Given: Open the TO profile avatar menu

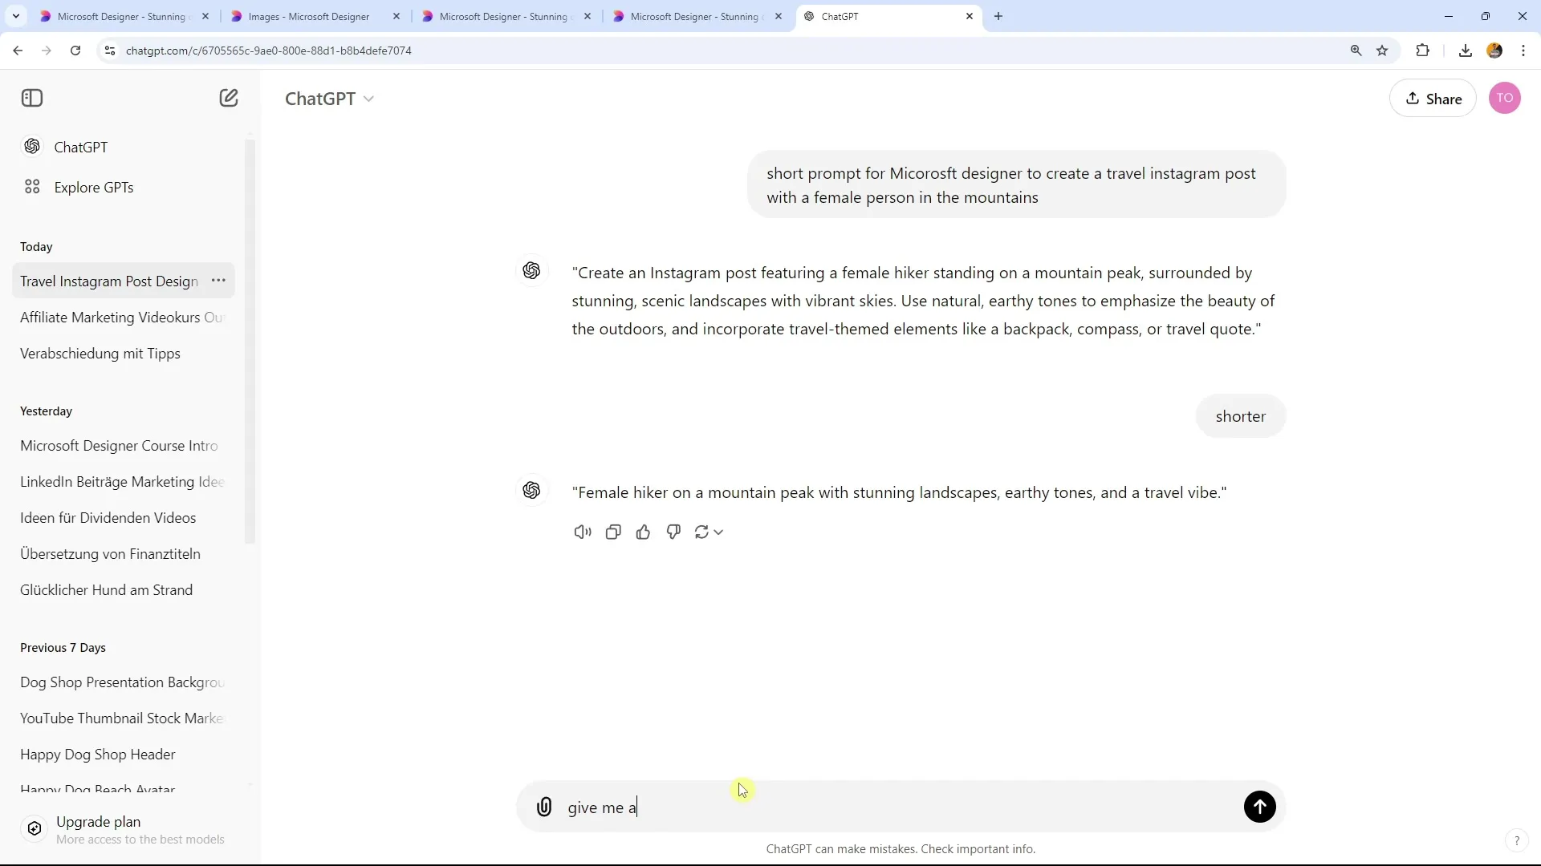Looking at the screenshot, I should coord(1505,98).
